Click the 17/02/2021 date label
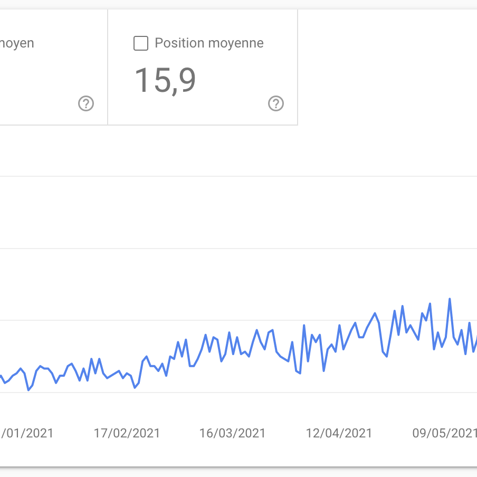The width and height of the screenshot is (477, 477). tap(127, 433)
